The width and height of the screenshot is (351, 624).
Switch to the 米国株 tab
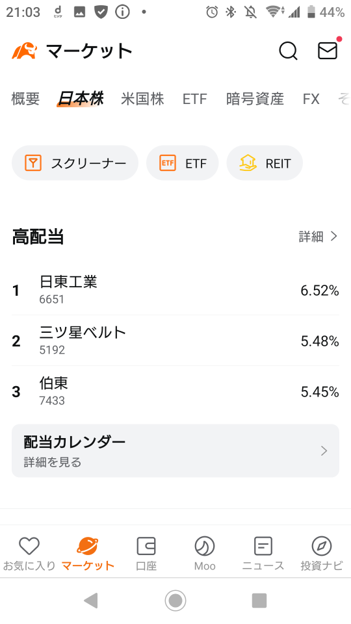142,98
